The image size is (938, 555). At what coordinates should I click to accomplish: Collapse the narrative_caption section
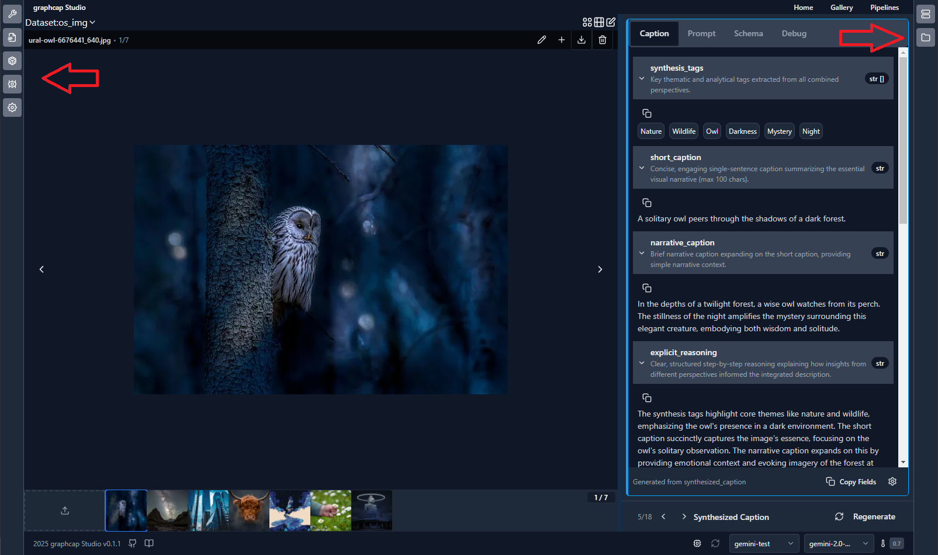(642, 254)
